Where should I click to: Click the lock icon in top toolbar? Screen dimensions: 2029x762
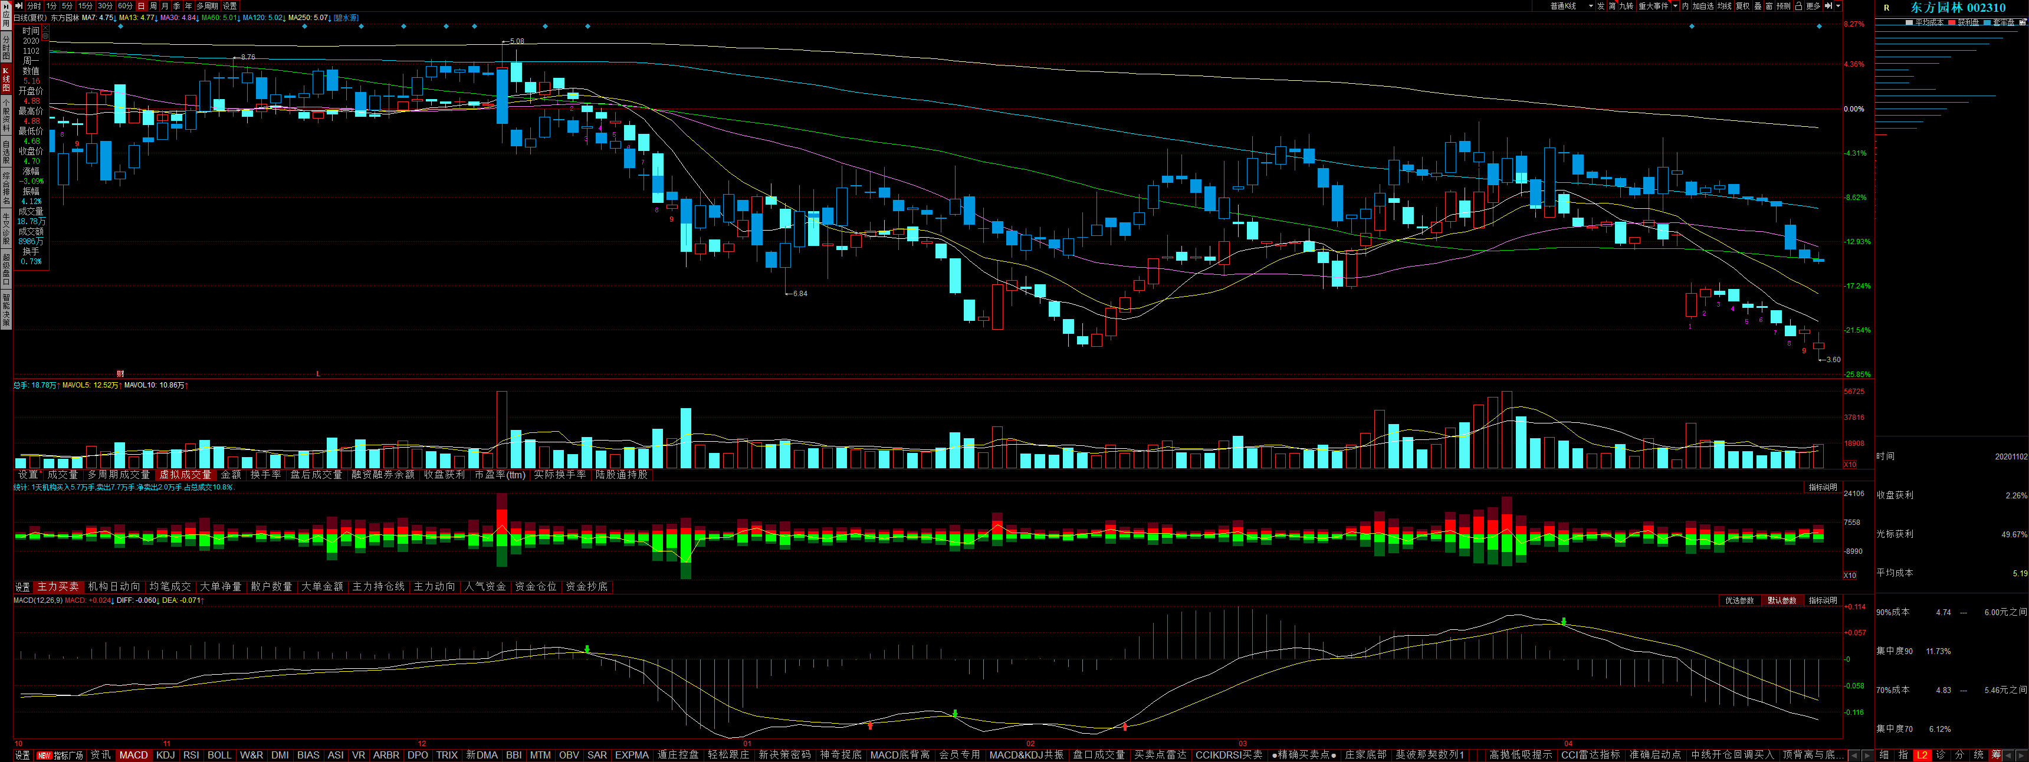tap(1798, 5)
